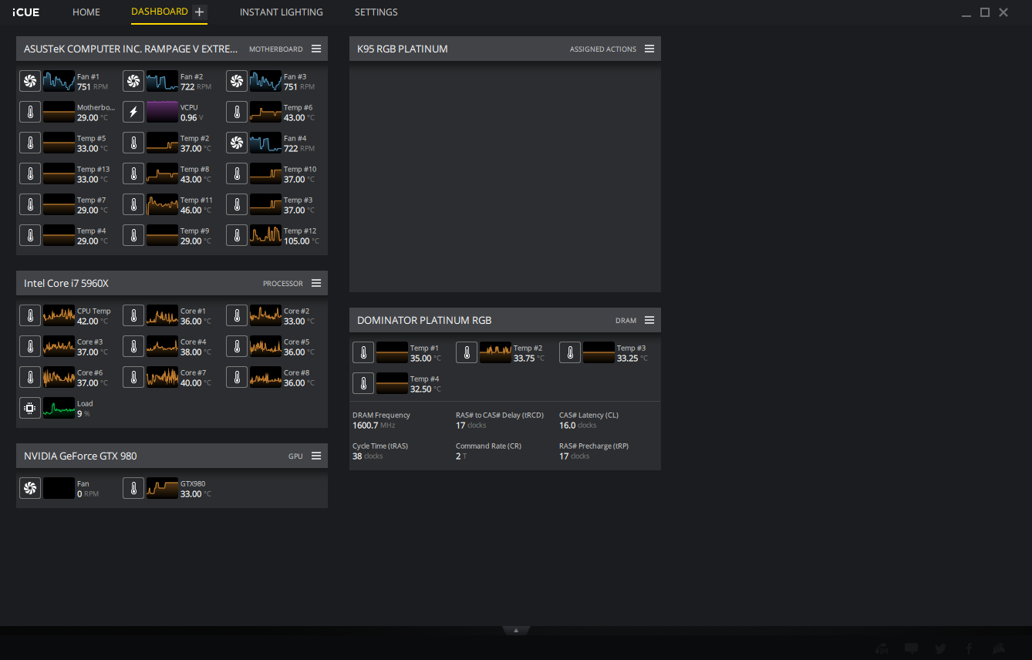The image size is (1032, 660).
Task: Click the DRAM Frequency 1600.7 MHz value
Action: click(x=374, y=426)
